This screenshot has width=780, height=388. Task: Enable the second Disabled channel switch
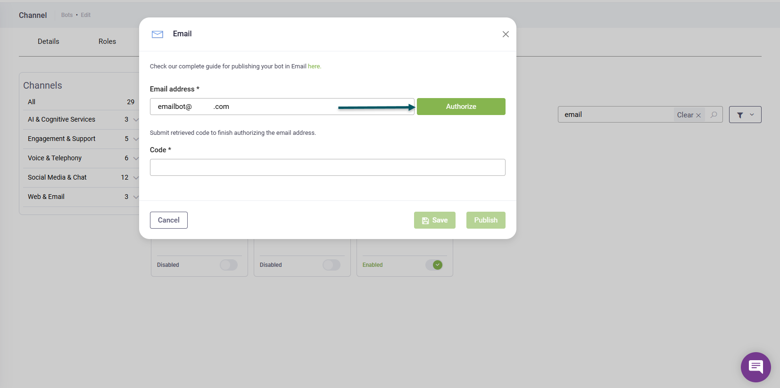[x=331, y=265]
